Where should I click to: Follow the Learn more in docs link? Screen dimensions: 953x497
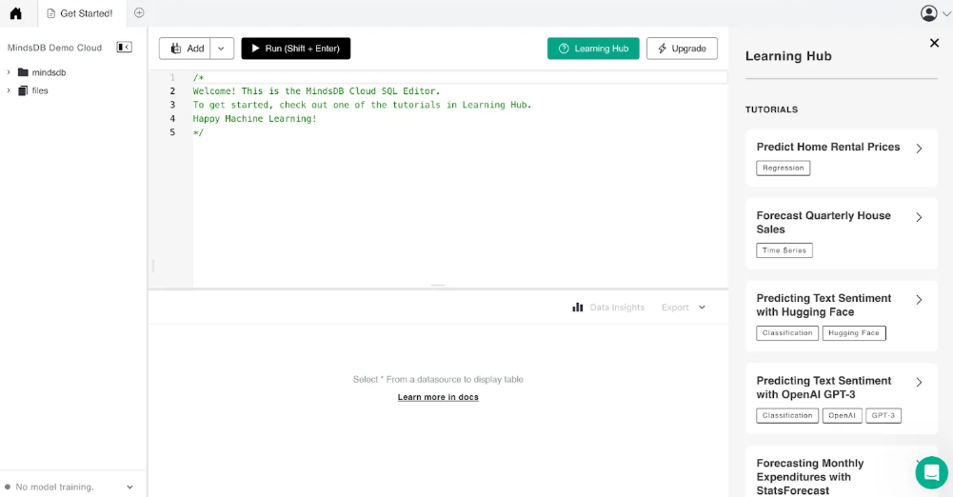tap(438, 397)
